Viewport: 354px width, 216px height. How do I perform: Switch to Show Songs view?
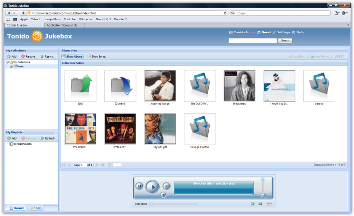(x=96, y=57)
